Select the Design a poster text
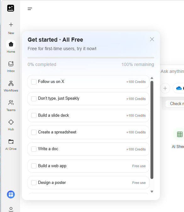This screenshot has width=184, height=212. tap(52, 183)
